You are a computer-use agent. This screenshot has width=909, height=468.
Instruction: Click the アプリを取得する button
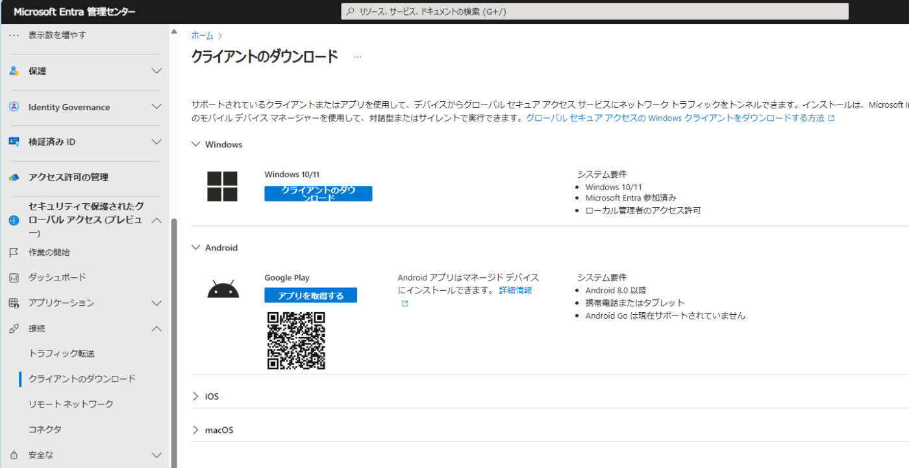pyautogui.click(x=310, y=295)
